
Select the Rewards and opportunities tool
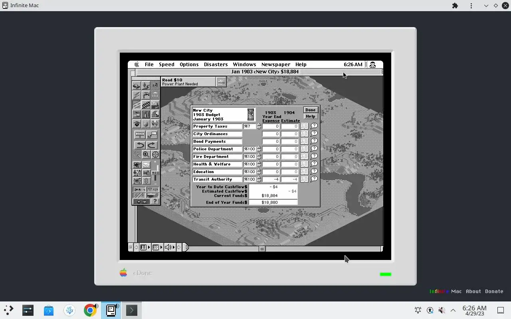[155, 95]
